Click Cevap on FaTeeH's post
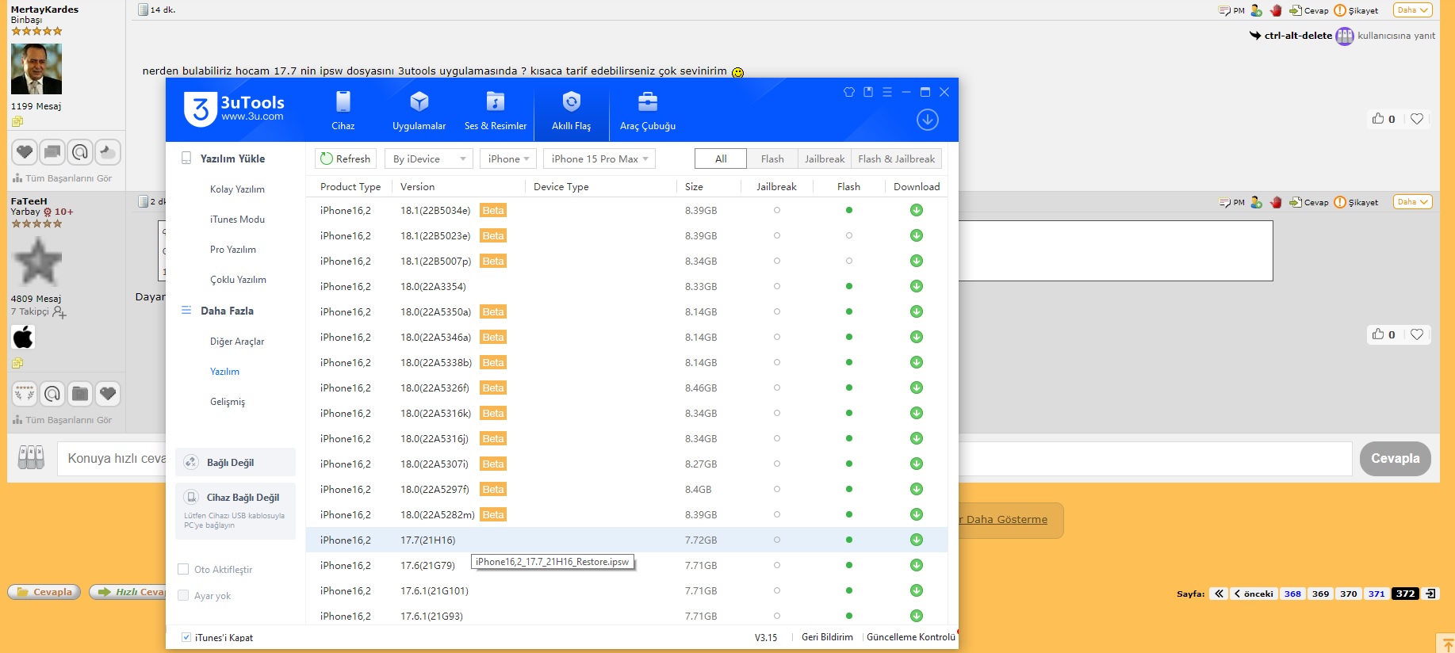The height and width of the screenshot is (653, 1455). 1309,202
